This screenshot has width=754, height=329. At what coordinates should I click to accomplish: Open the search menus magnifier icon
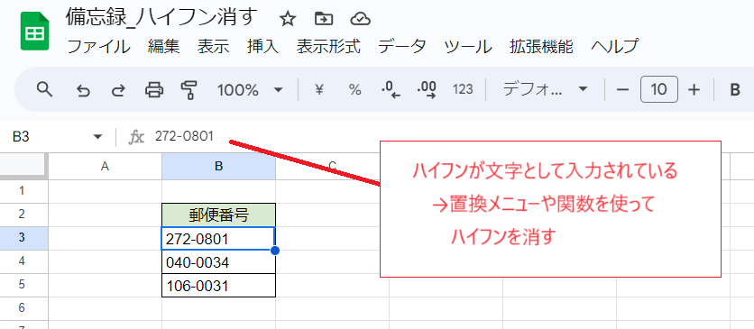(x=44, y=89)
